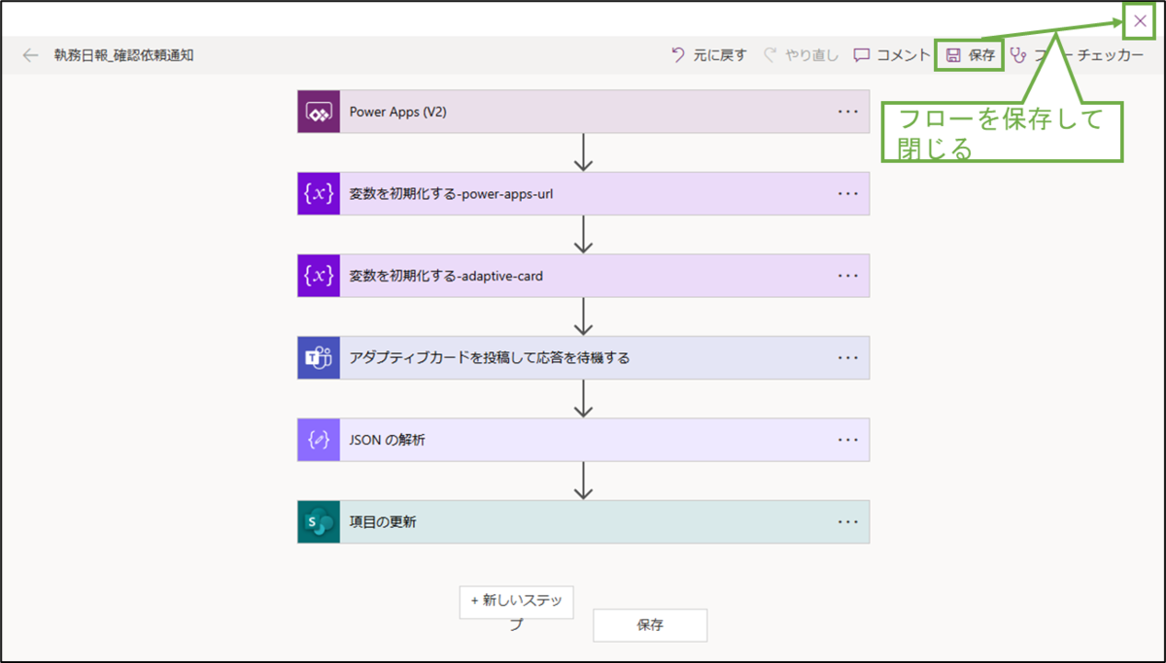Close the flow editor with X
Screen dimensions: 1166x663
click(1140, 20)
